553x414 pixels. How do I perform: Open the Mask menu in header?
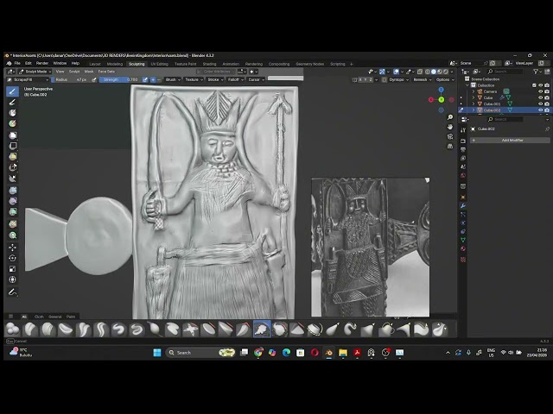(88, 72)
